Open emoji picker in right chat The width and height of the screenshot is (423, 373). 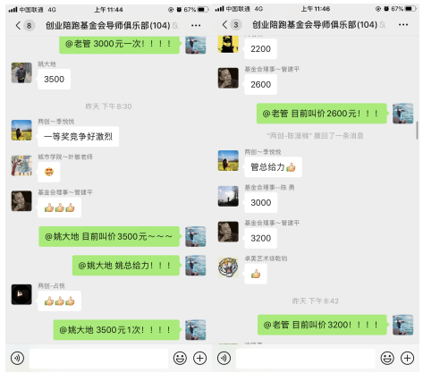click(x=387, y=358)
